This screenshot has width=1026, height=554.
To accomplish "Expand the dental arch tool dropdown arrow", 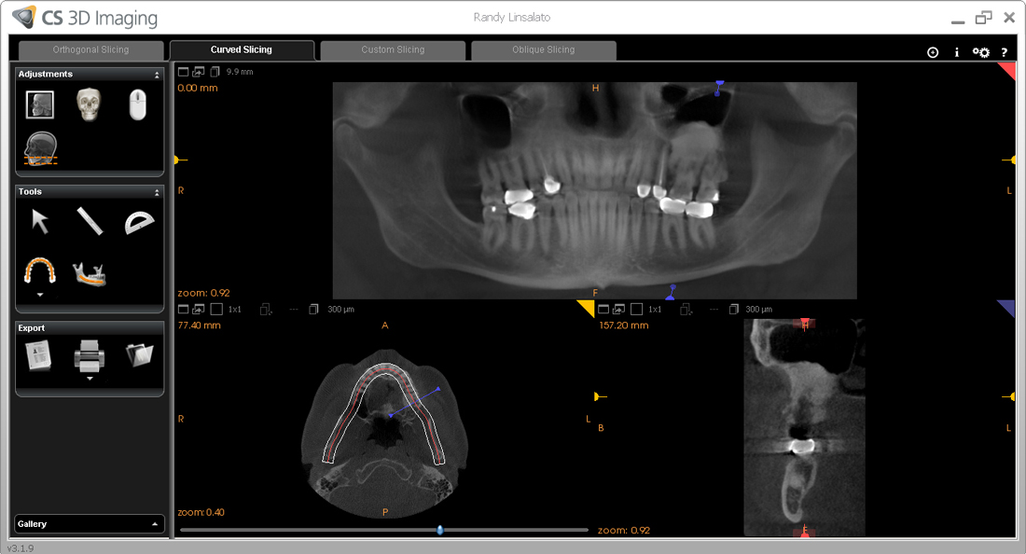I will tap(40, 294).
